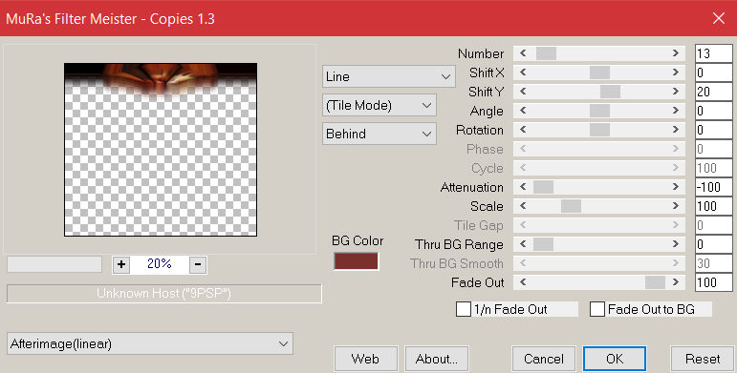Click the Rotation value field

[x=713, y=130]
